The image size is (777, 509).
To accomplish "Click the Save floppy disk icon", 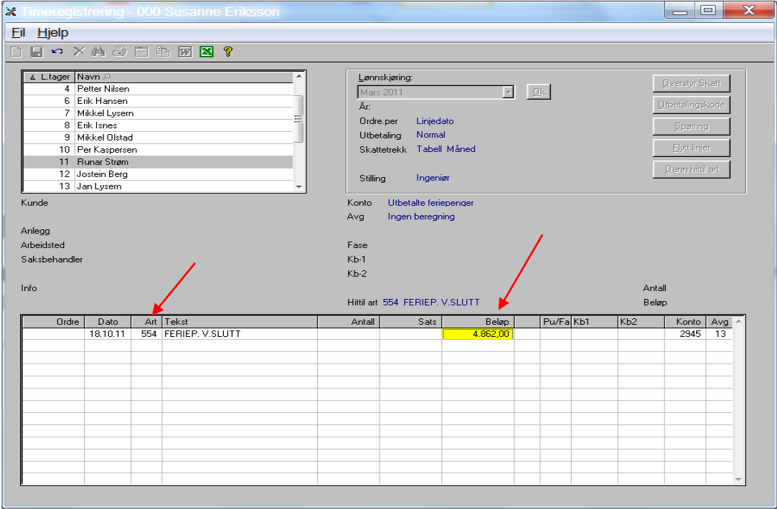I will pos(37,52).
